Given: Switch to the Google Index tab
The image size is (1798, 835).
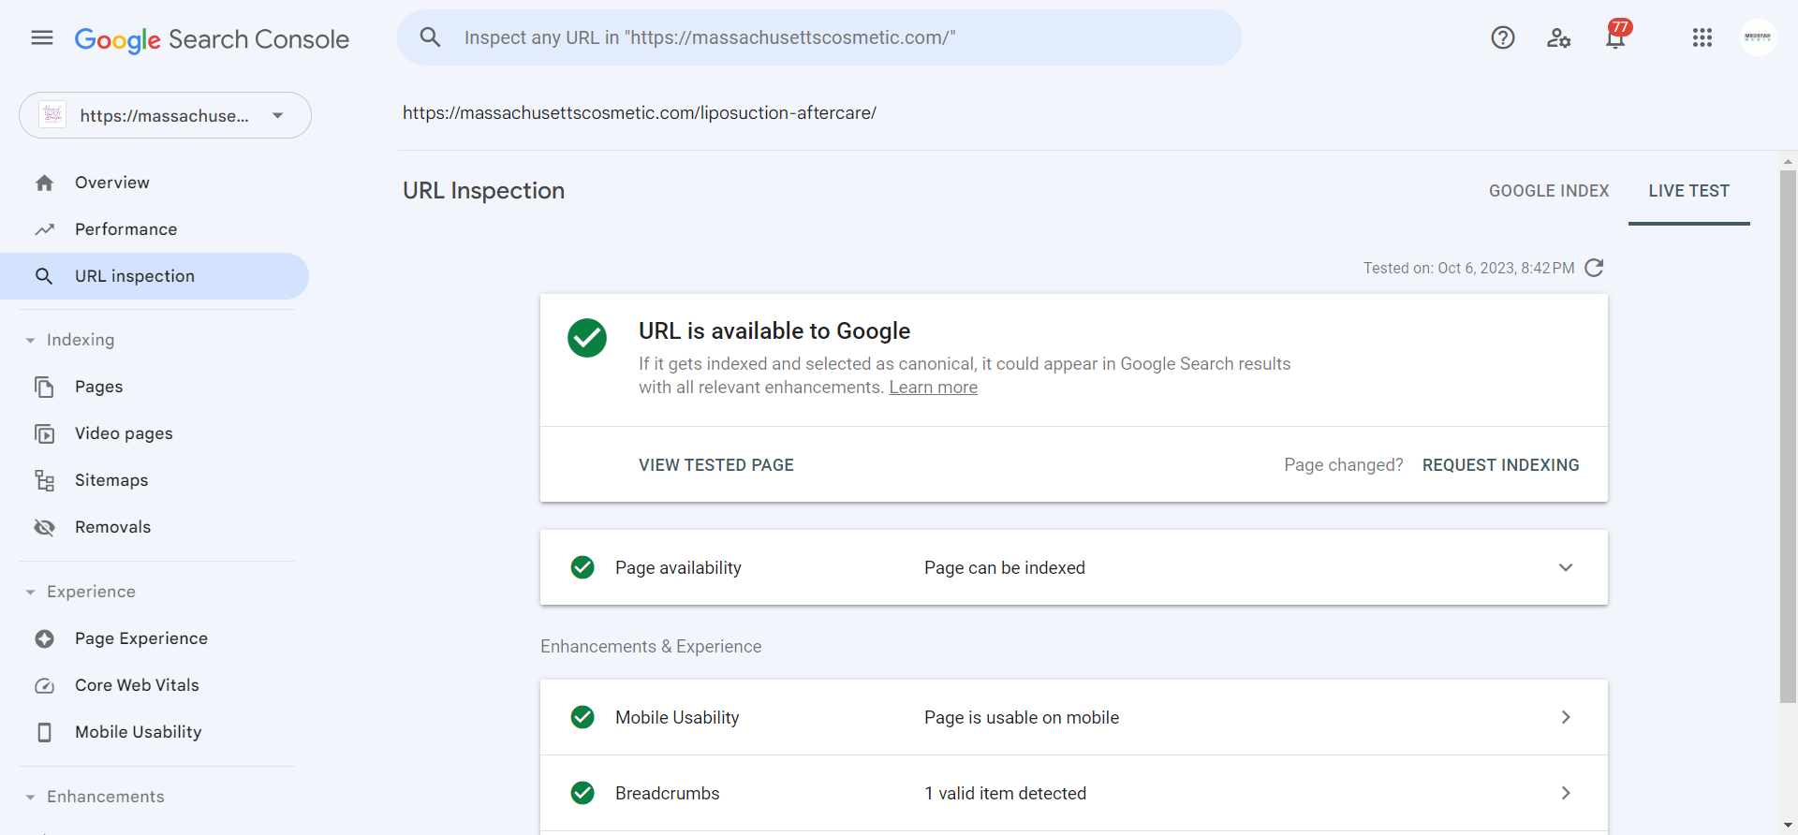Looking at the screenshot, I should [1549, 191].
